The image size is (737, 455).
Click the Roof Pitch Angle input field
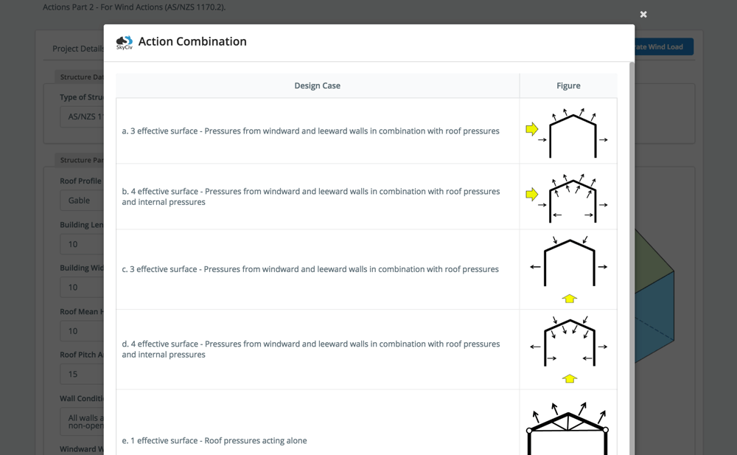click(x=83, y=374)
